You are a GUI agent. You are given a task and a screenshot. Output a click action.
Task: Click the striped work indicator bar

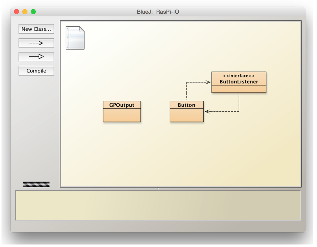[x=36, y=184]
